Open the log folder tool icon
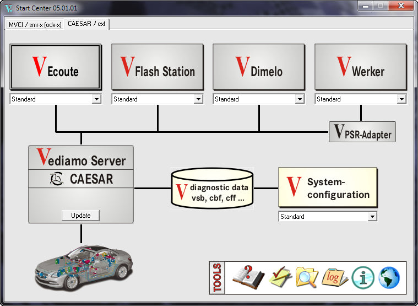 click(x=334, y=277)
